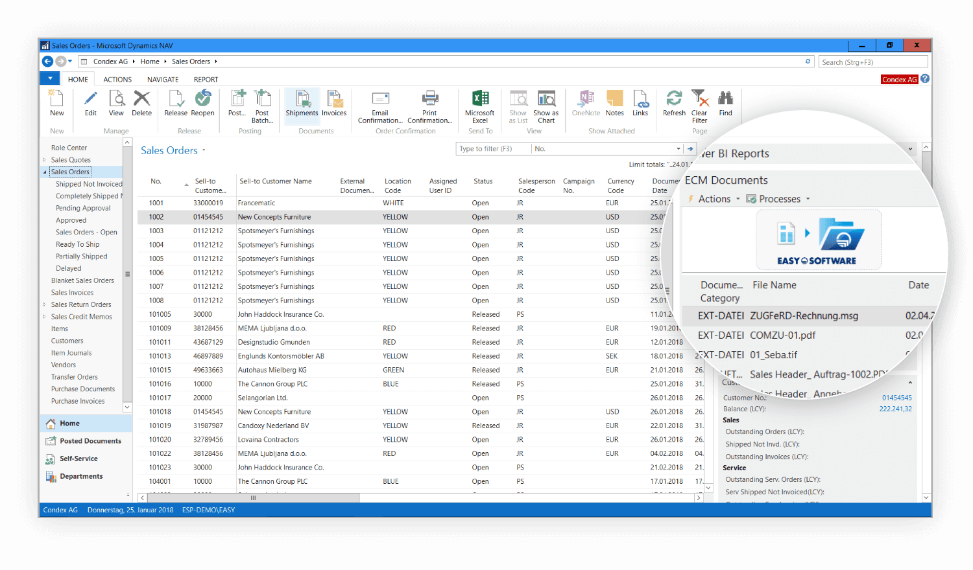Click Show as List icon

pyautogui.click(x=518, y=98)
